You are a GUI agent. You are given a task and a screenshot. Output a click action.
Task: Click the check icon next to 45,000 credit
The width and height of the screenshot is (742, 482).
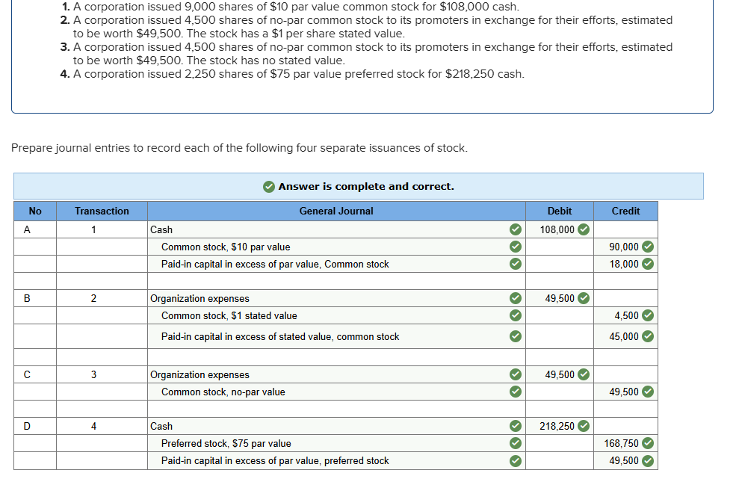coord(648,336)
